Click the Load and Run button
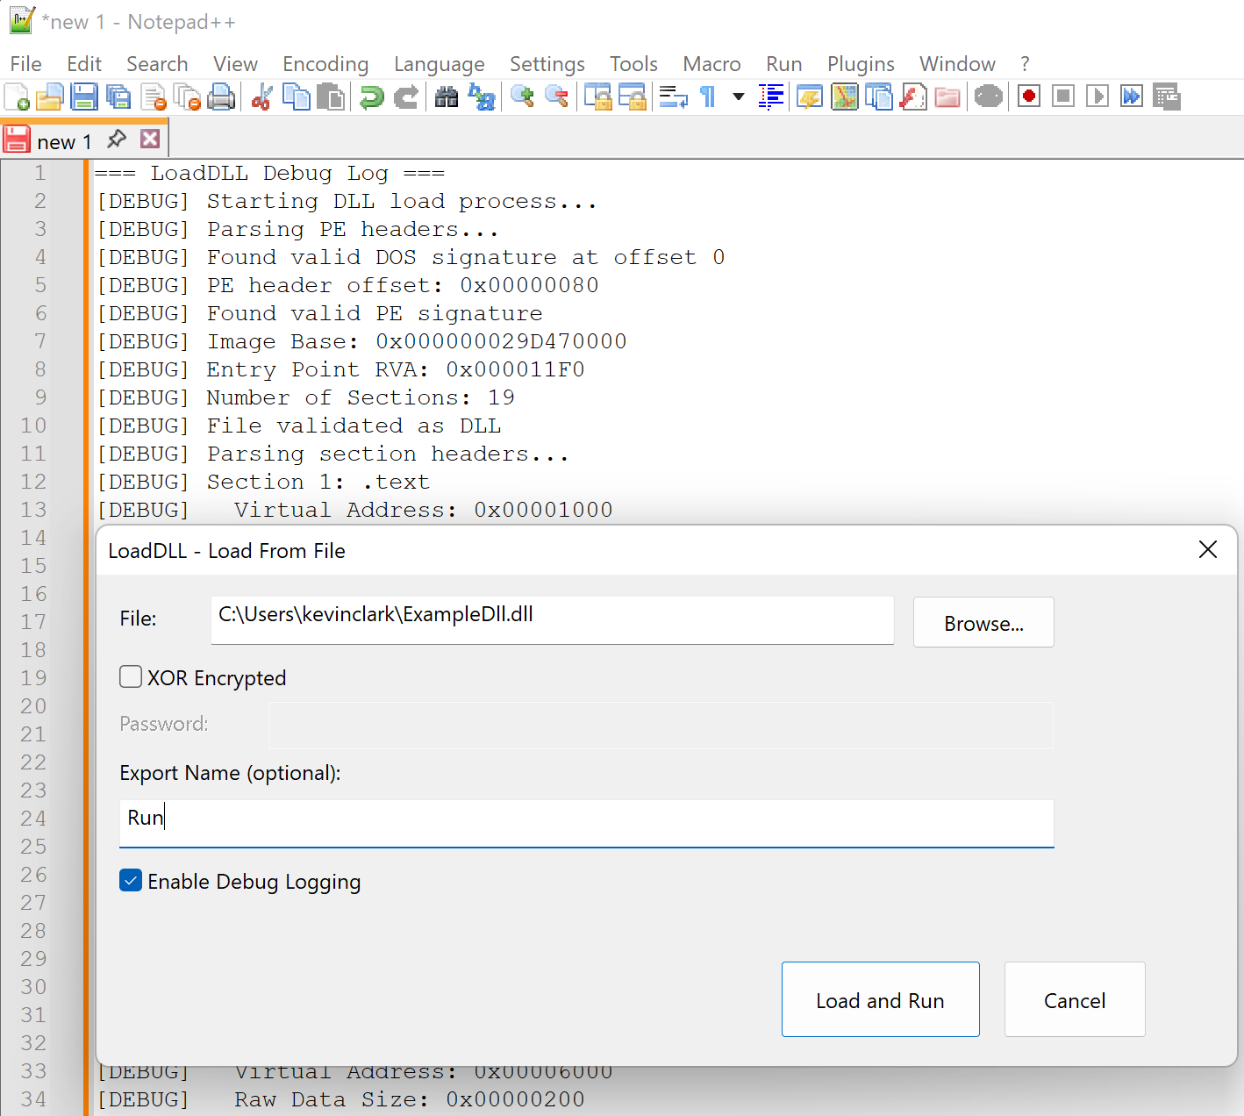 [x=880, y=999]
